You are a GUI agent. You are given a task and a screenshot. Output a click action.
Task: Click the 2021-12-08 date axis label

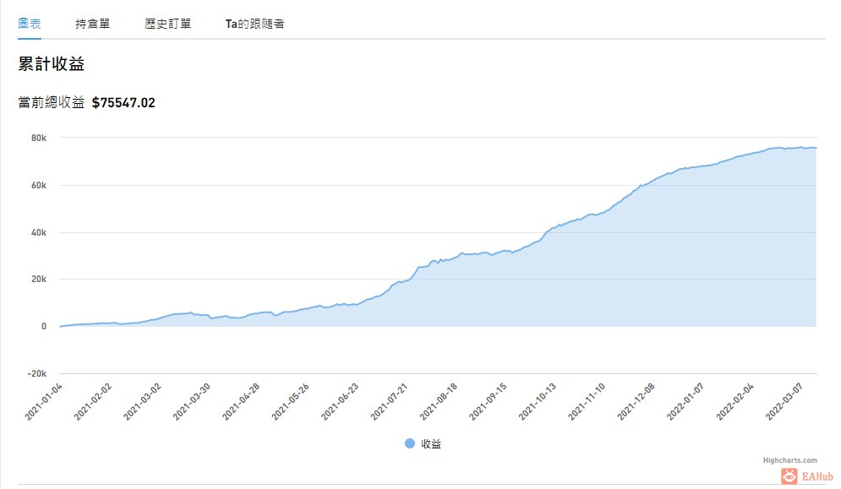coord(636,402)
